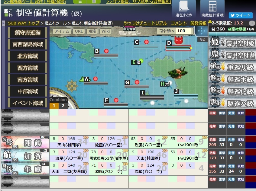
Task: Click the アイテム button
Action: click(x=62, y=31)
